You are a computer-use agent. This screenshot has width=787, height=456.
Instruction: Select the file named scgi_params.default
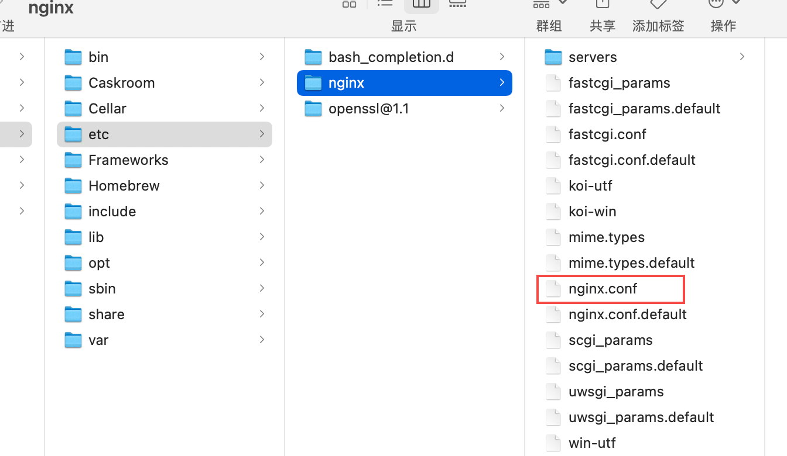point(636,365)
